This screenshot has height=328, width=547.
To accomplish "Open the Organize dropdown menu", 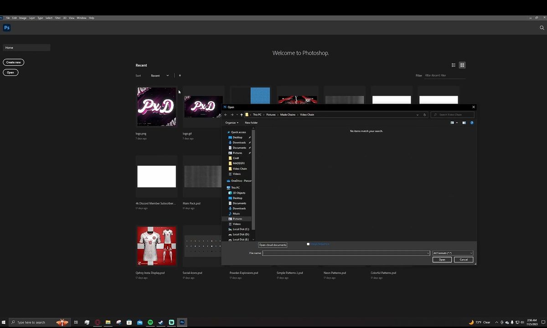I will pos(232,123).
